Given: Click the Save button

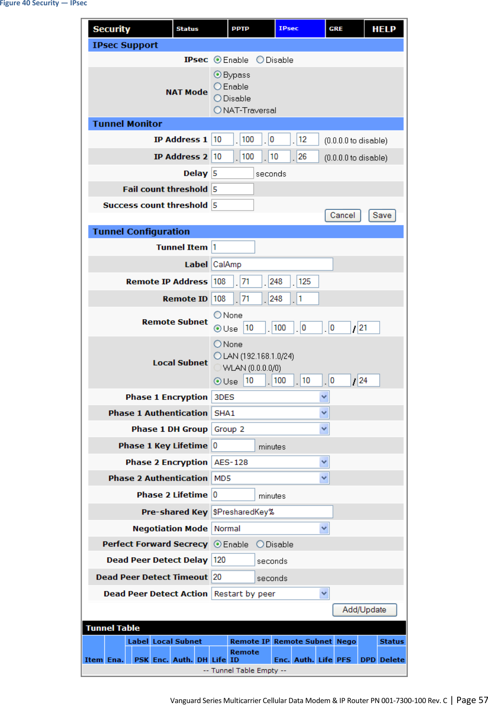Looking at the screenshot, I should tap(382, 215).
